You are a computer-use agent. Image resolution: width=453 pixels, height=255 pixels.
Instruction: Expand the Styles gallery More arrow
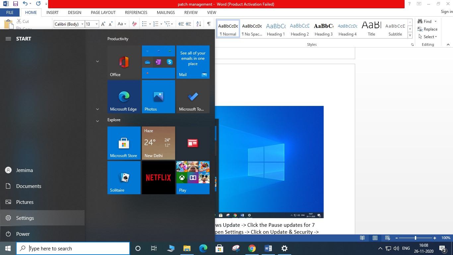tap(410, 36)
